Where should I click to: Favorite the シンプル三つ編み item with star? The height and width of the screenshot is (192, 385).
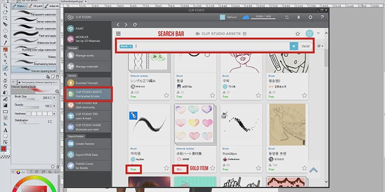tap(167, 95)
